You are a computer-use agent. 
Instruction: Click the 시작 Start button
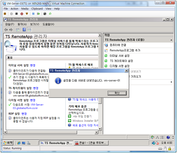[8, 143]
